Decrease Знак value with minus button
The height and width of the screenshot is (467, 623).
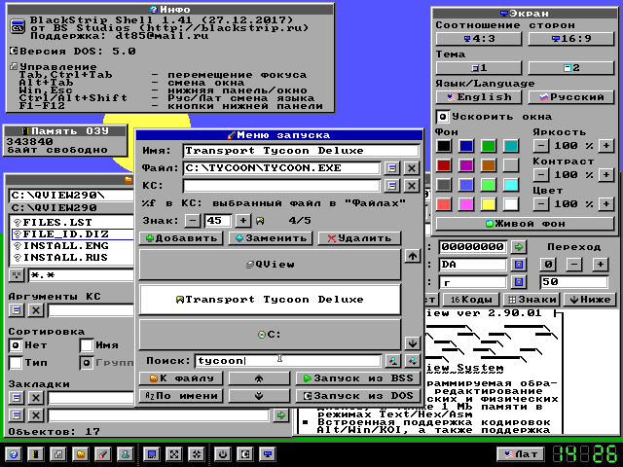point(193,221)
